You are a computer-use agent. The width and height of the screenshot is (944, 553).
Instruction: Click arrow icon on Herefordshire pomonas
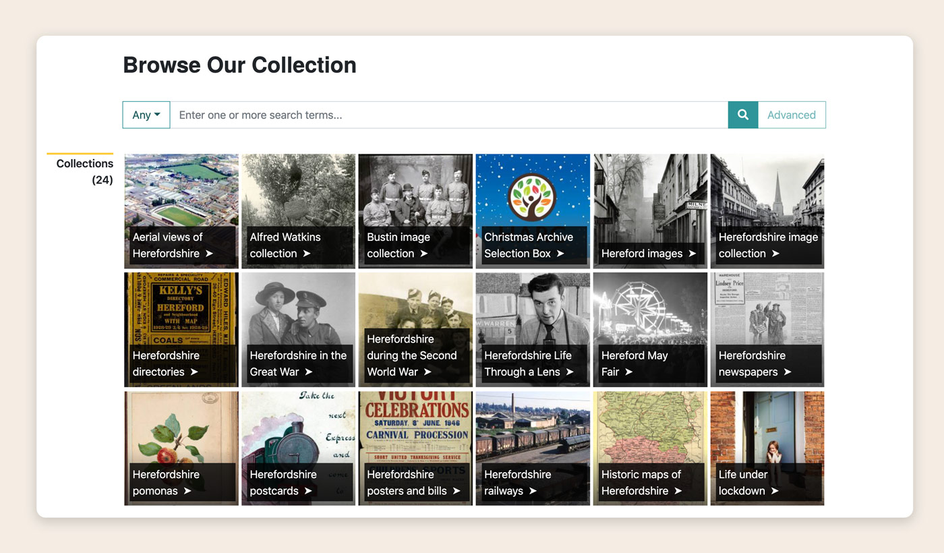pyautogui.click(x=187, y=491)
